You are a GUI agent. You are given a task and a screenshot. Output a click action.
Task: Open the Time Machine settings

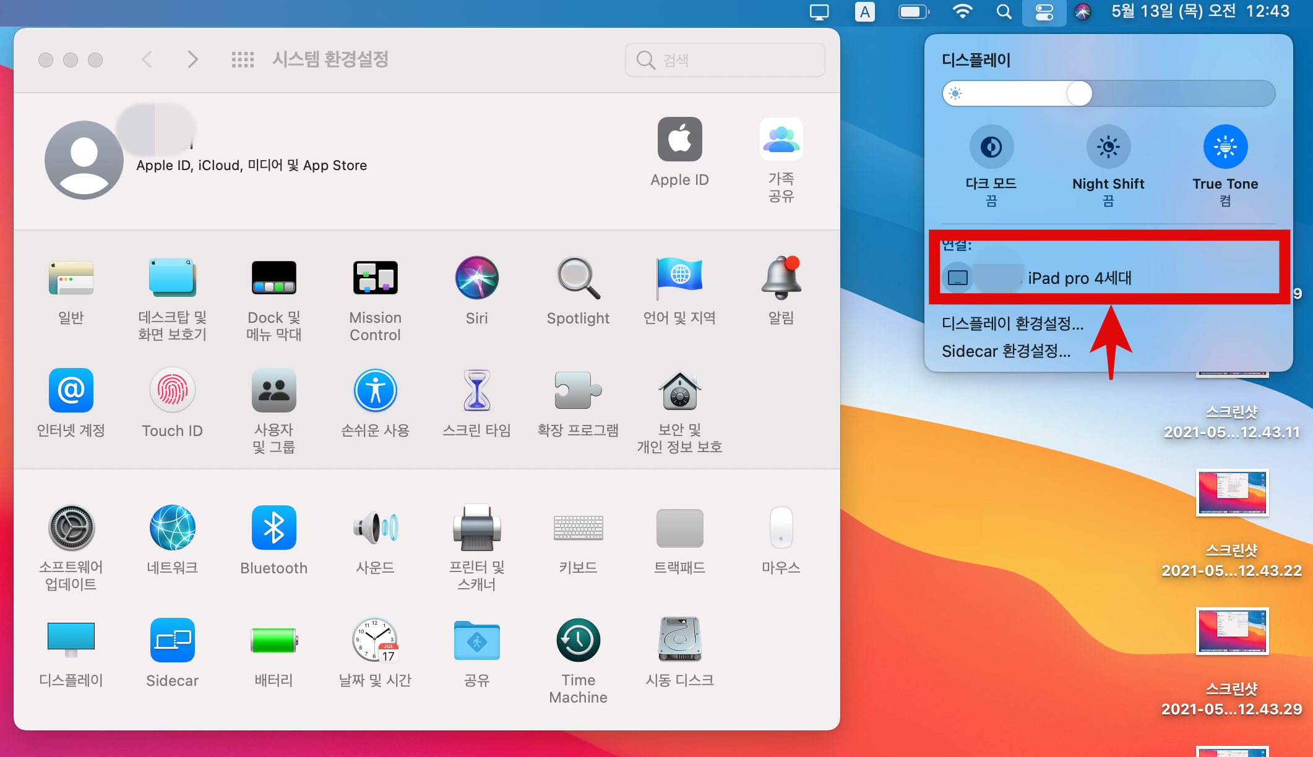click(x=578, y=641)
